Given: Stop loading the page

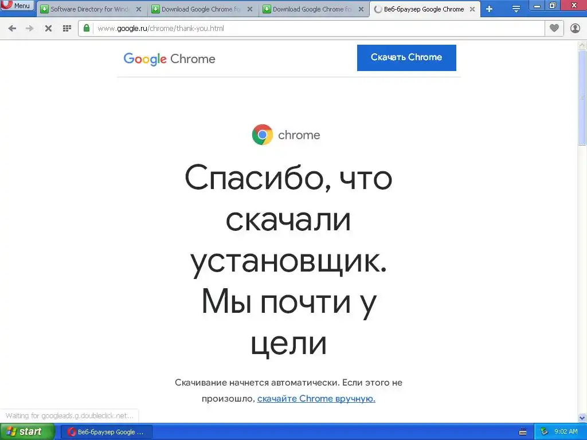Looking at the screenshot, I should pos(48,29).
